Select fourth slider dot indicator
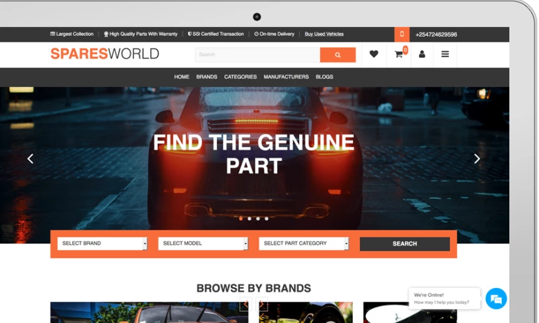Viewport: 539px width, 323px height. pyautogui.click(x=267, y=219)
